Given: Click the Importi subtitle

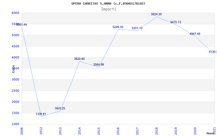Looking at the screenshot, I should [108, 9].
